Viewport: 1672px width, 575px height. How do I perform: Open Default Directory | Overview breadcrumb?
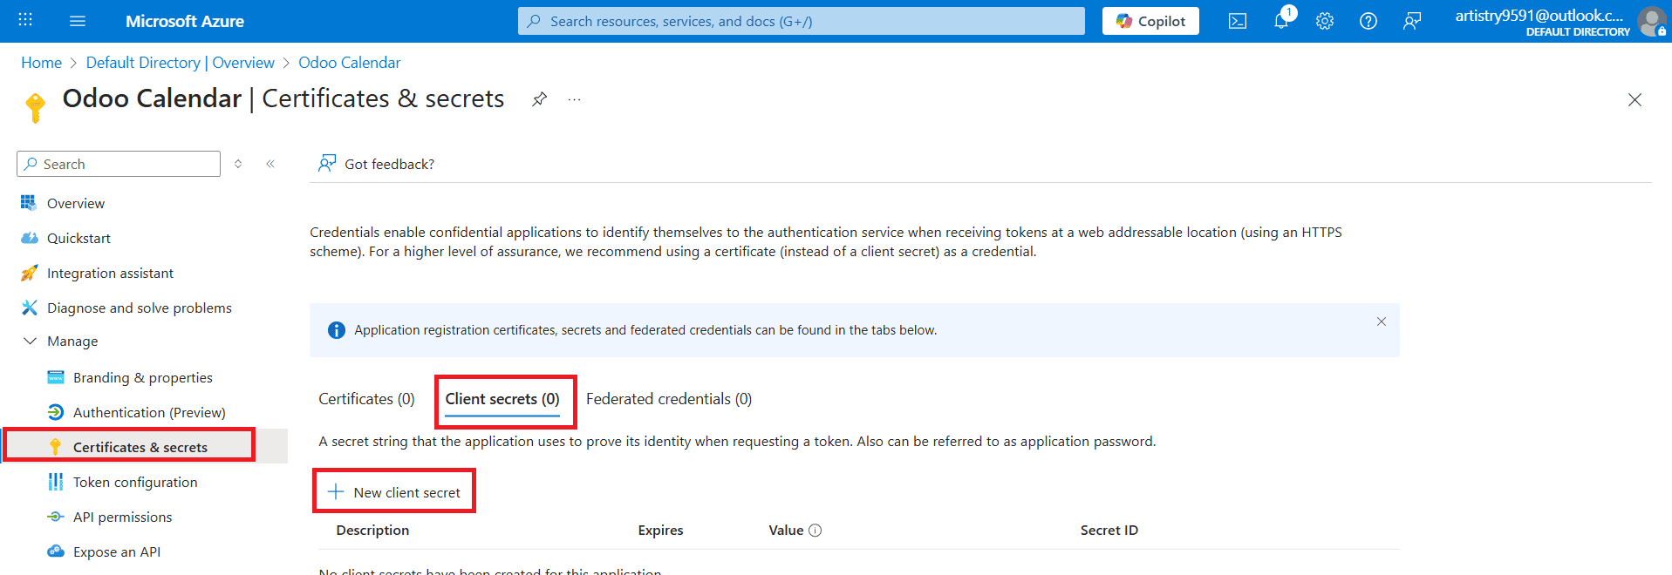point(180,63)
